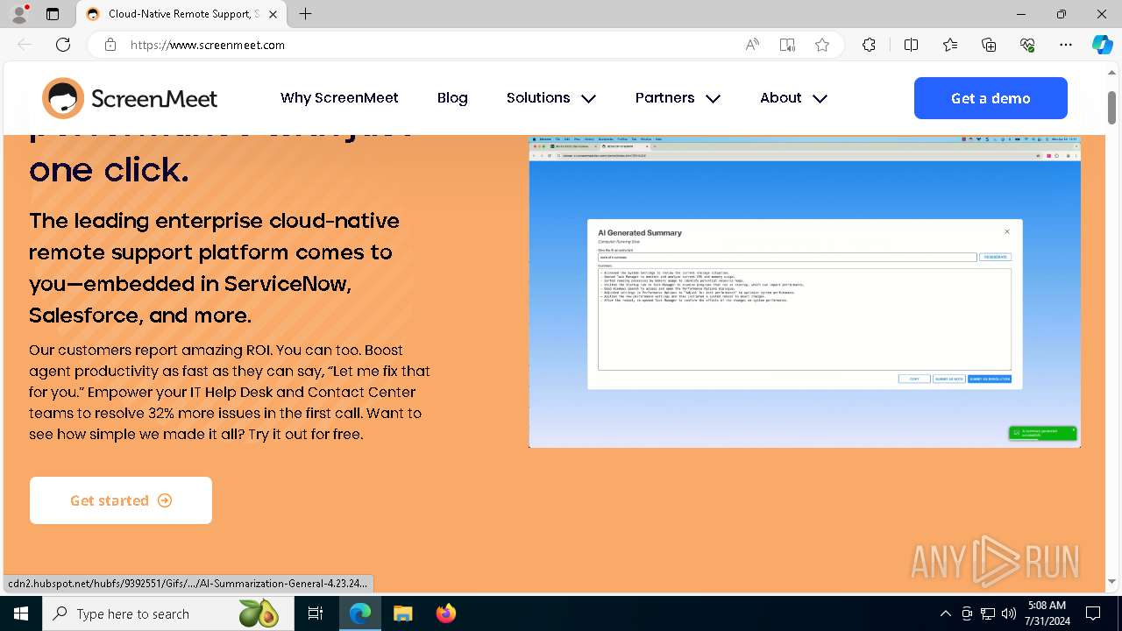1122x631 pixels.
Task: Click the taskbar clock showing 5:08 AM
Action: 1046,613
